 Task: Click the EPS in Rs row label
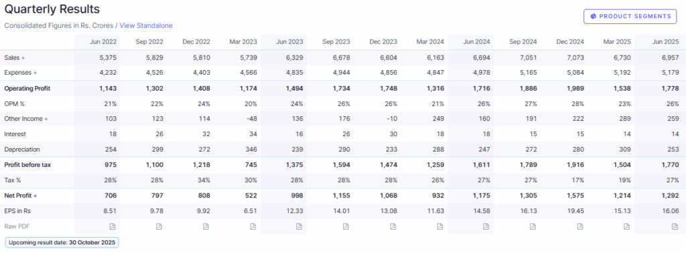pos(17,211)
